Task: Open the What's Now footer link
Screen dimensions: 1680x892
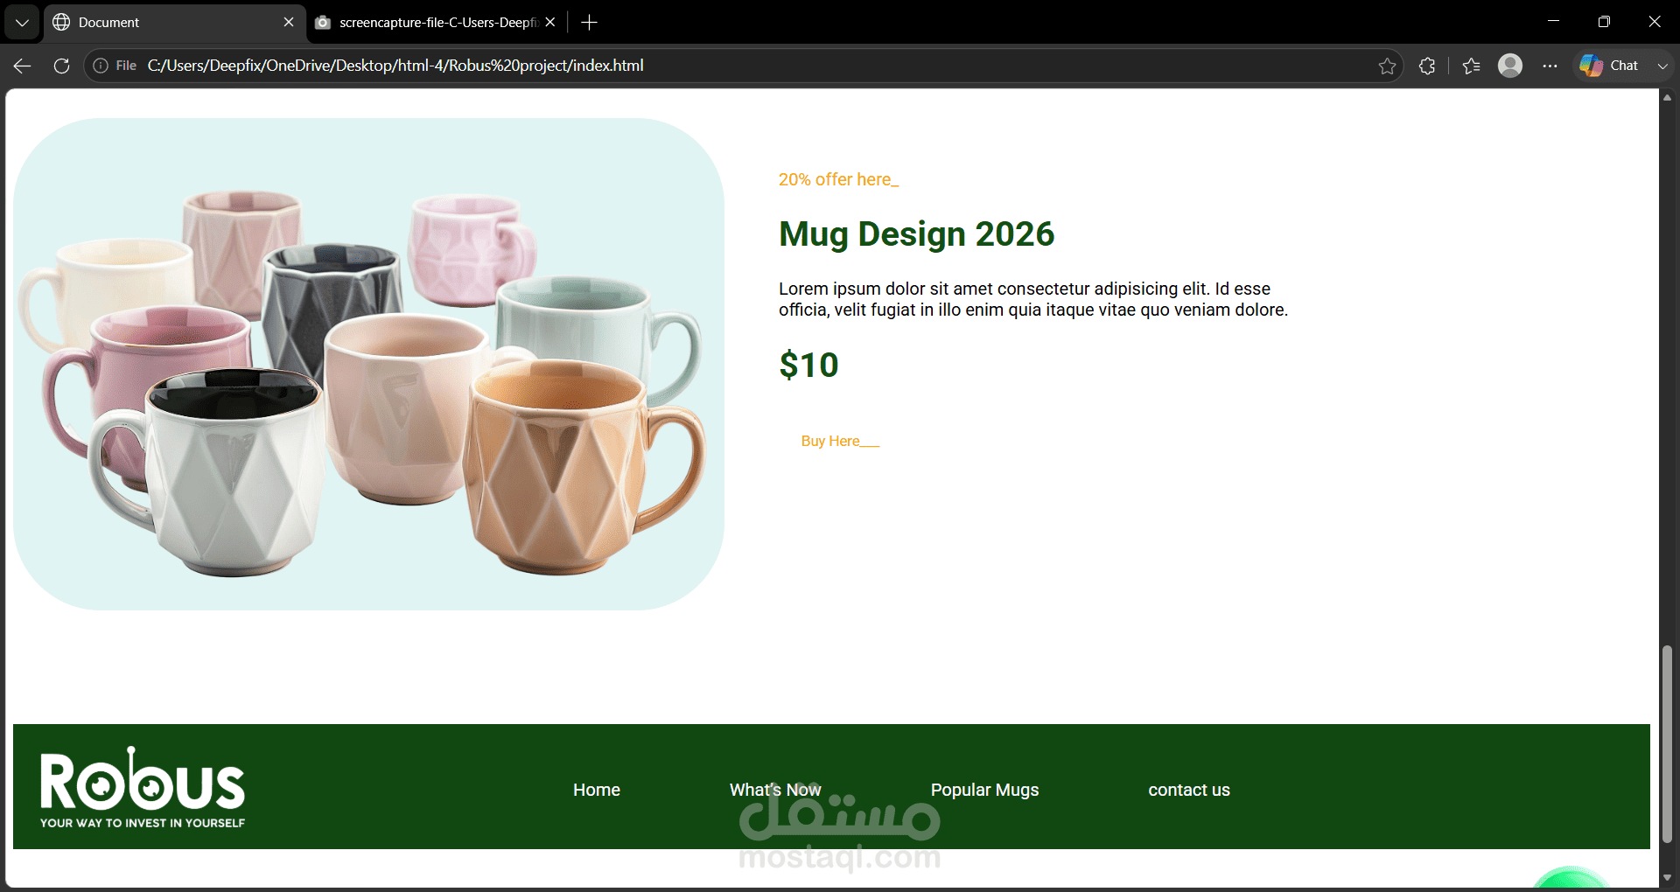Action: (x=775, y=790)
